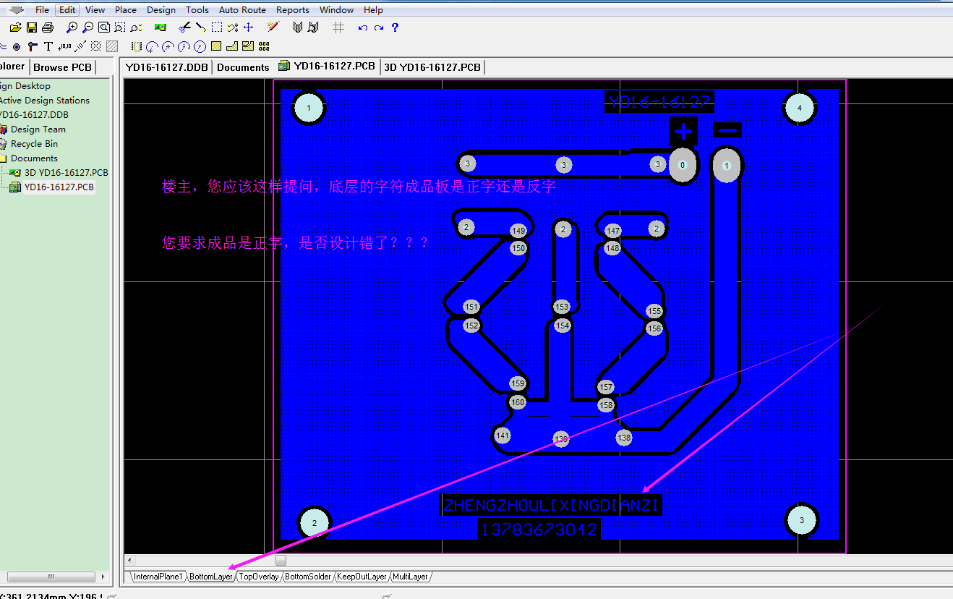The image size is (953, 599).
Task: Print the current PCB document
Action: (48, 27)
